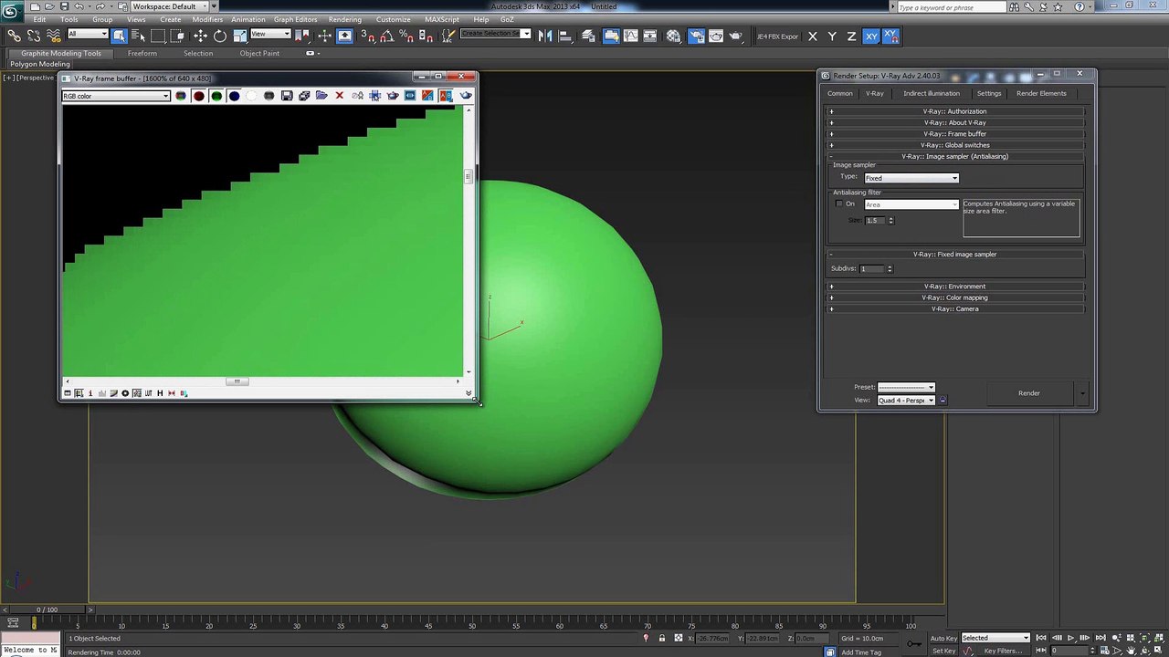Save image in V-Ray frame buffer

287,96
